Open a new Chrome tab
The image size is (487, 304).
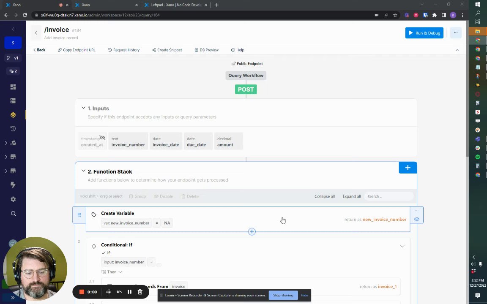(217, 5)
